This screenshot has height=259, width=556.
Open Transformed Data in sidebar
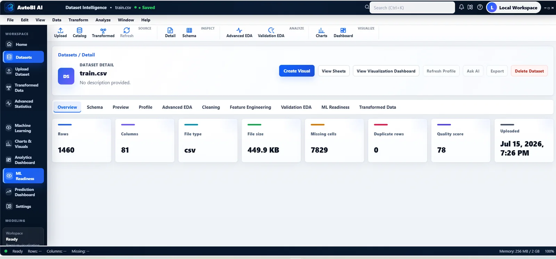[x=23, y=87]
